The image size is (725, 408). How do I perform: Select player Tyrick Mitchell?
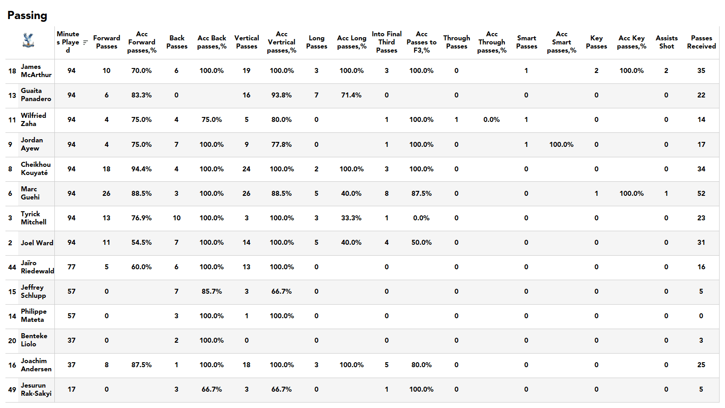pyautogui.click(x=34, y=218)
